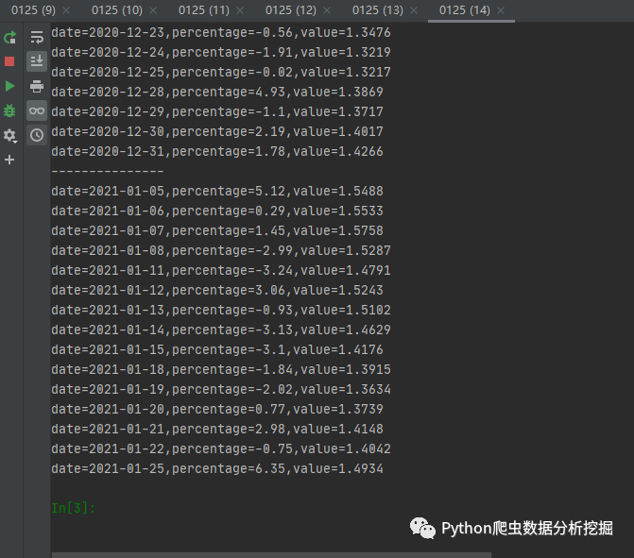Click the line date=2021-01-05,percentage=5.12
The width and height of the screenshot is (634, 558).
pos(217,191)
